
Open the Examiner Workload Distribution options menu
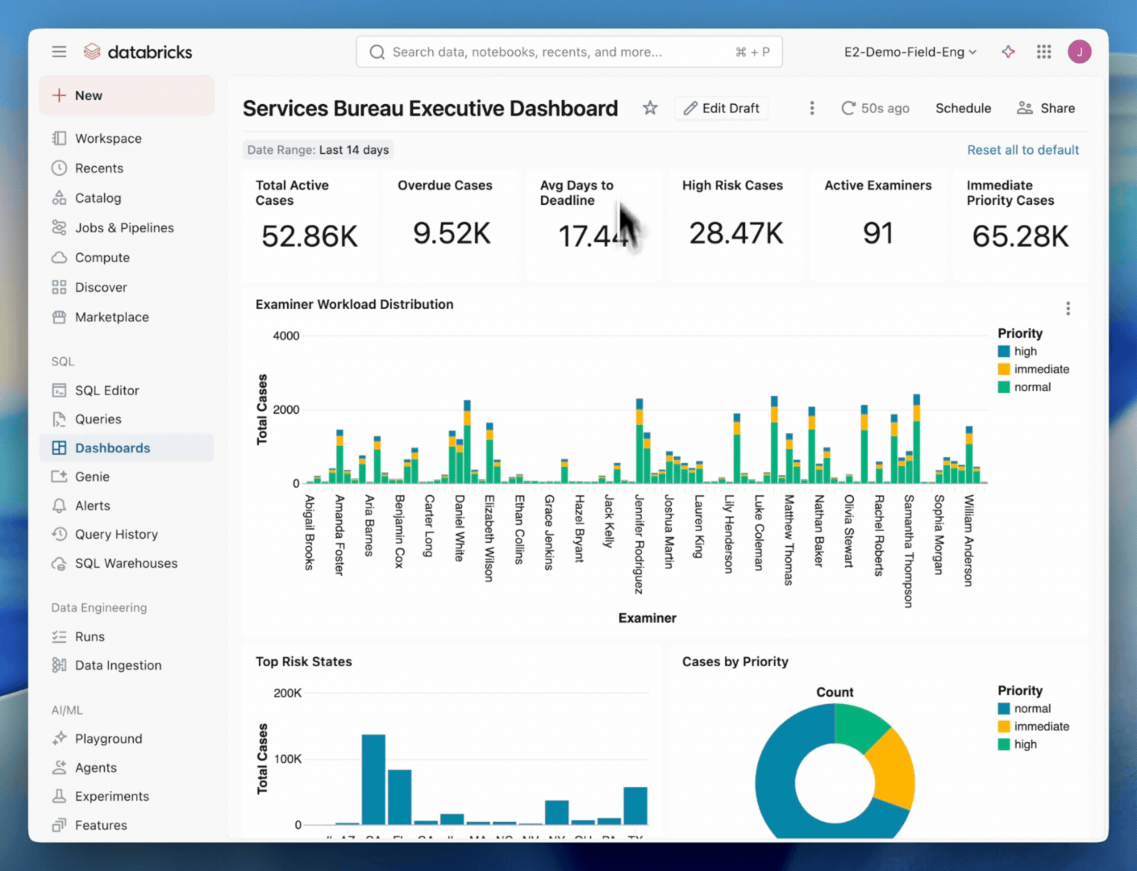(x=1068, y=307)
